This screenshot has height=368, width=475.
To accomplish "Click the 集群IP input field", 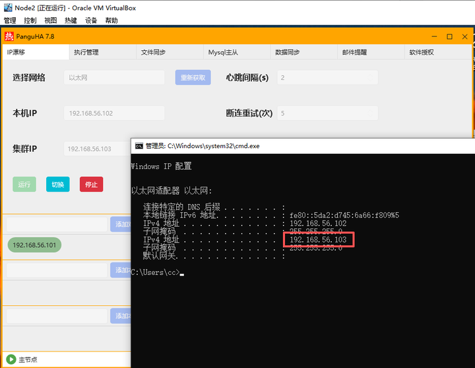I will coord(97,149).
